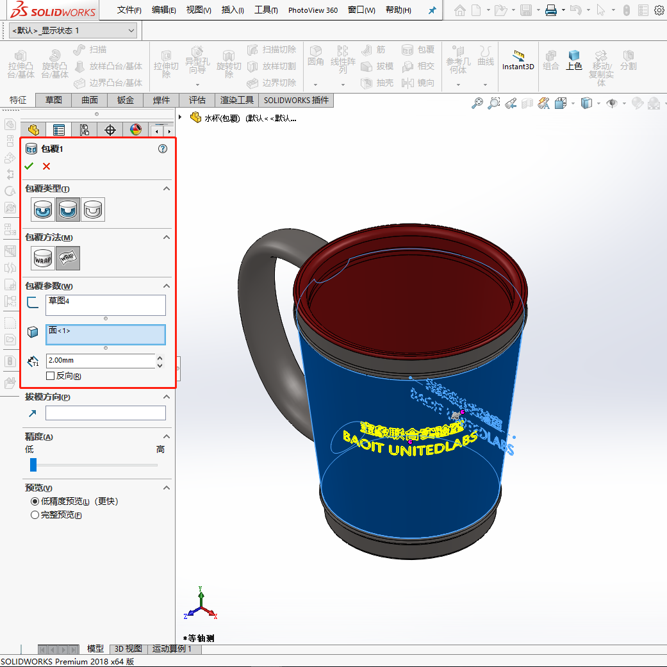The width and height of the screenshot is (667, 667).
Task: Open help for the 包覆1 property panel
Action: 163,149
